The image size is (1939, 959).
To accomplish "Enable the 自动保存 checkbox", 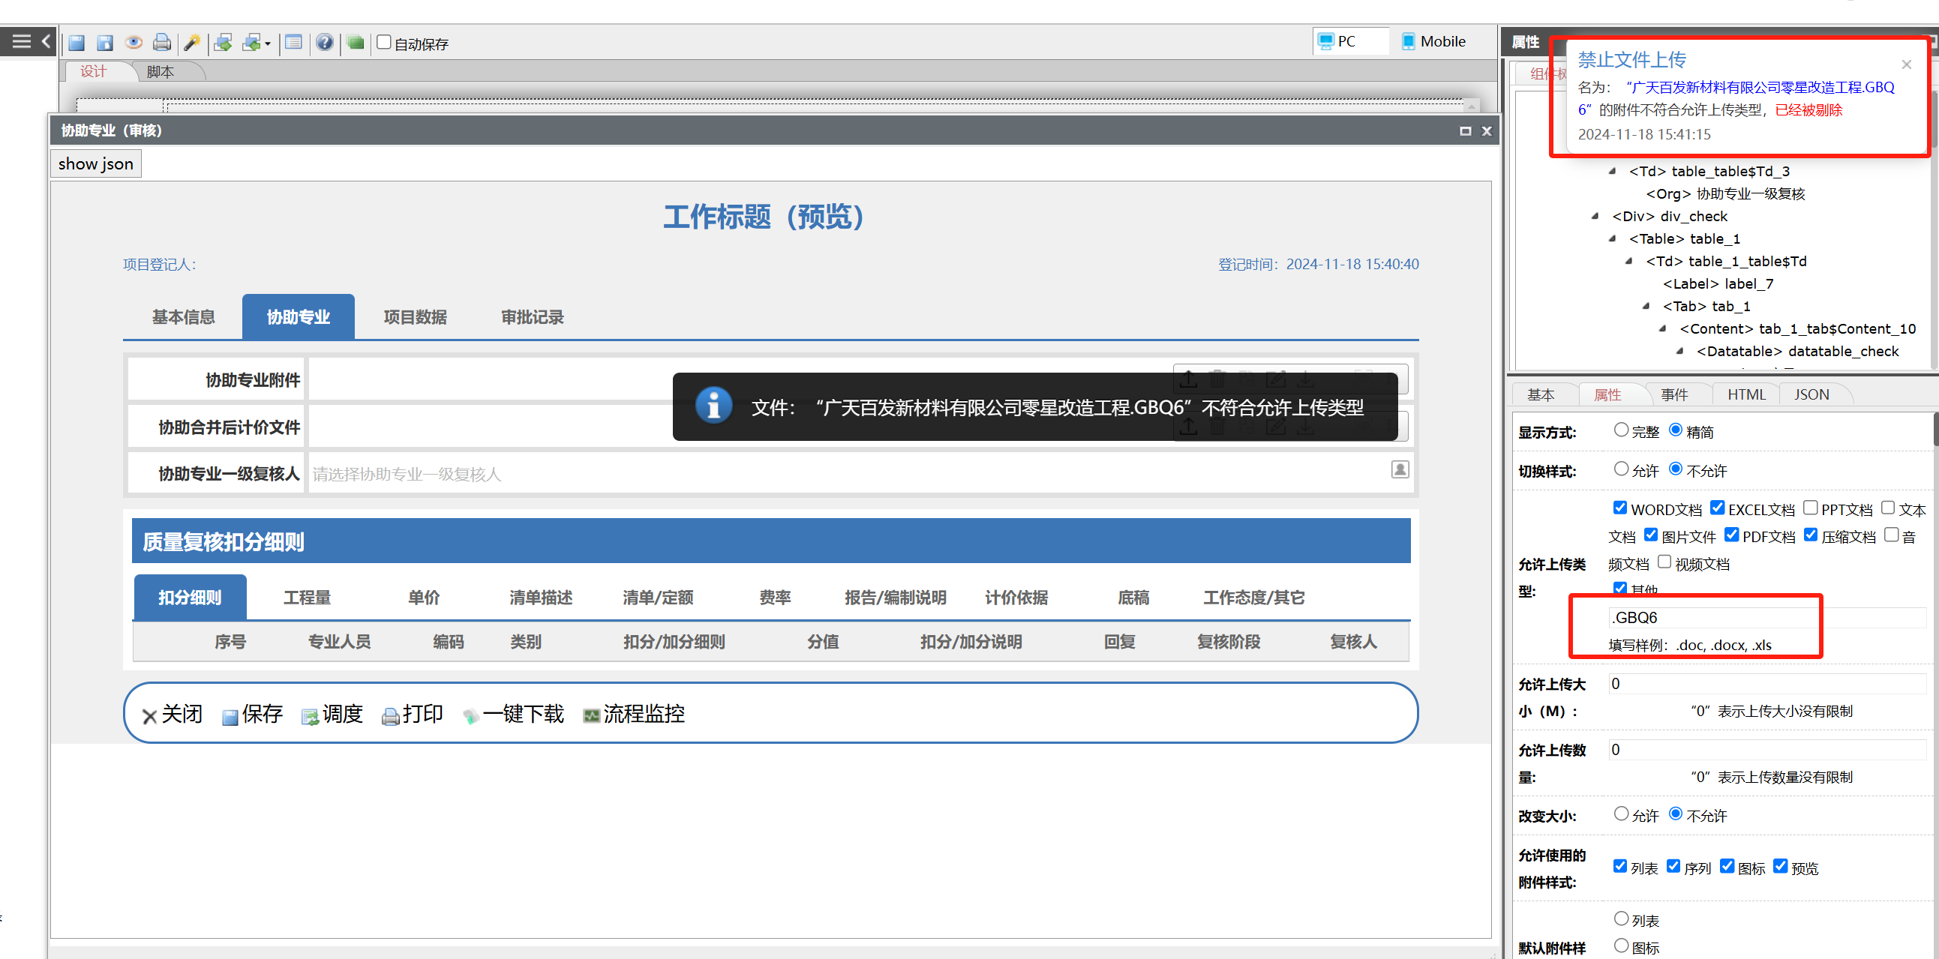I will click(x=384, y=42).
